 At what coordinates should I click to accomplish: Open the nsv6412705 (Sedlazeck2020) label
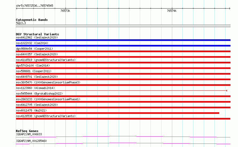[37, 105]
